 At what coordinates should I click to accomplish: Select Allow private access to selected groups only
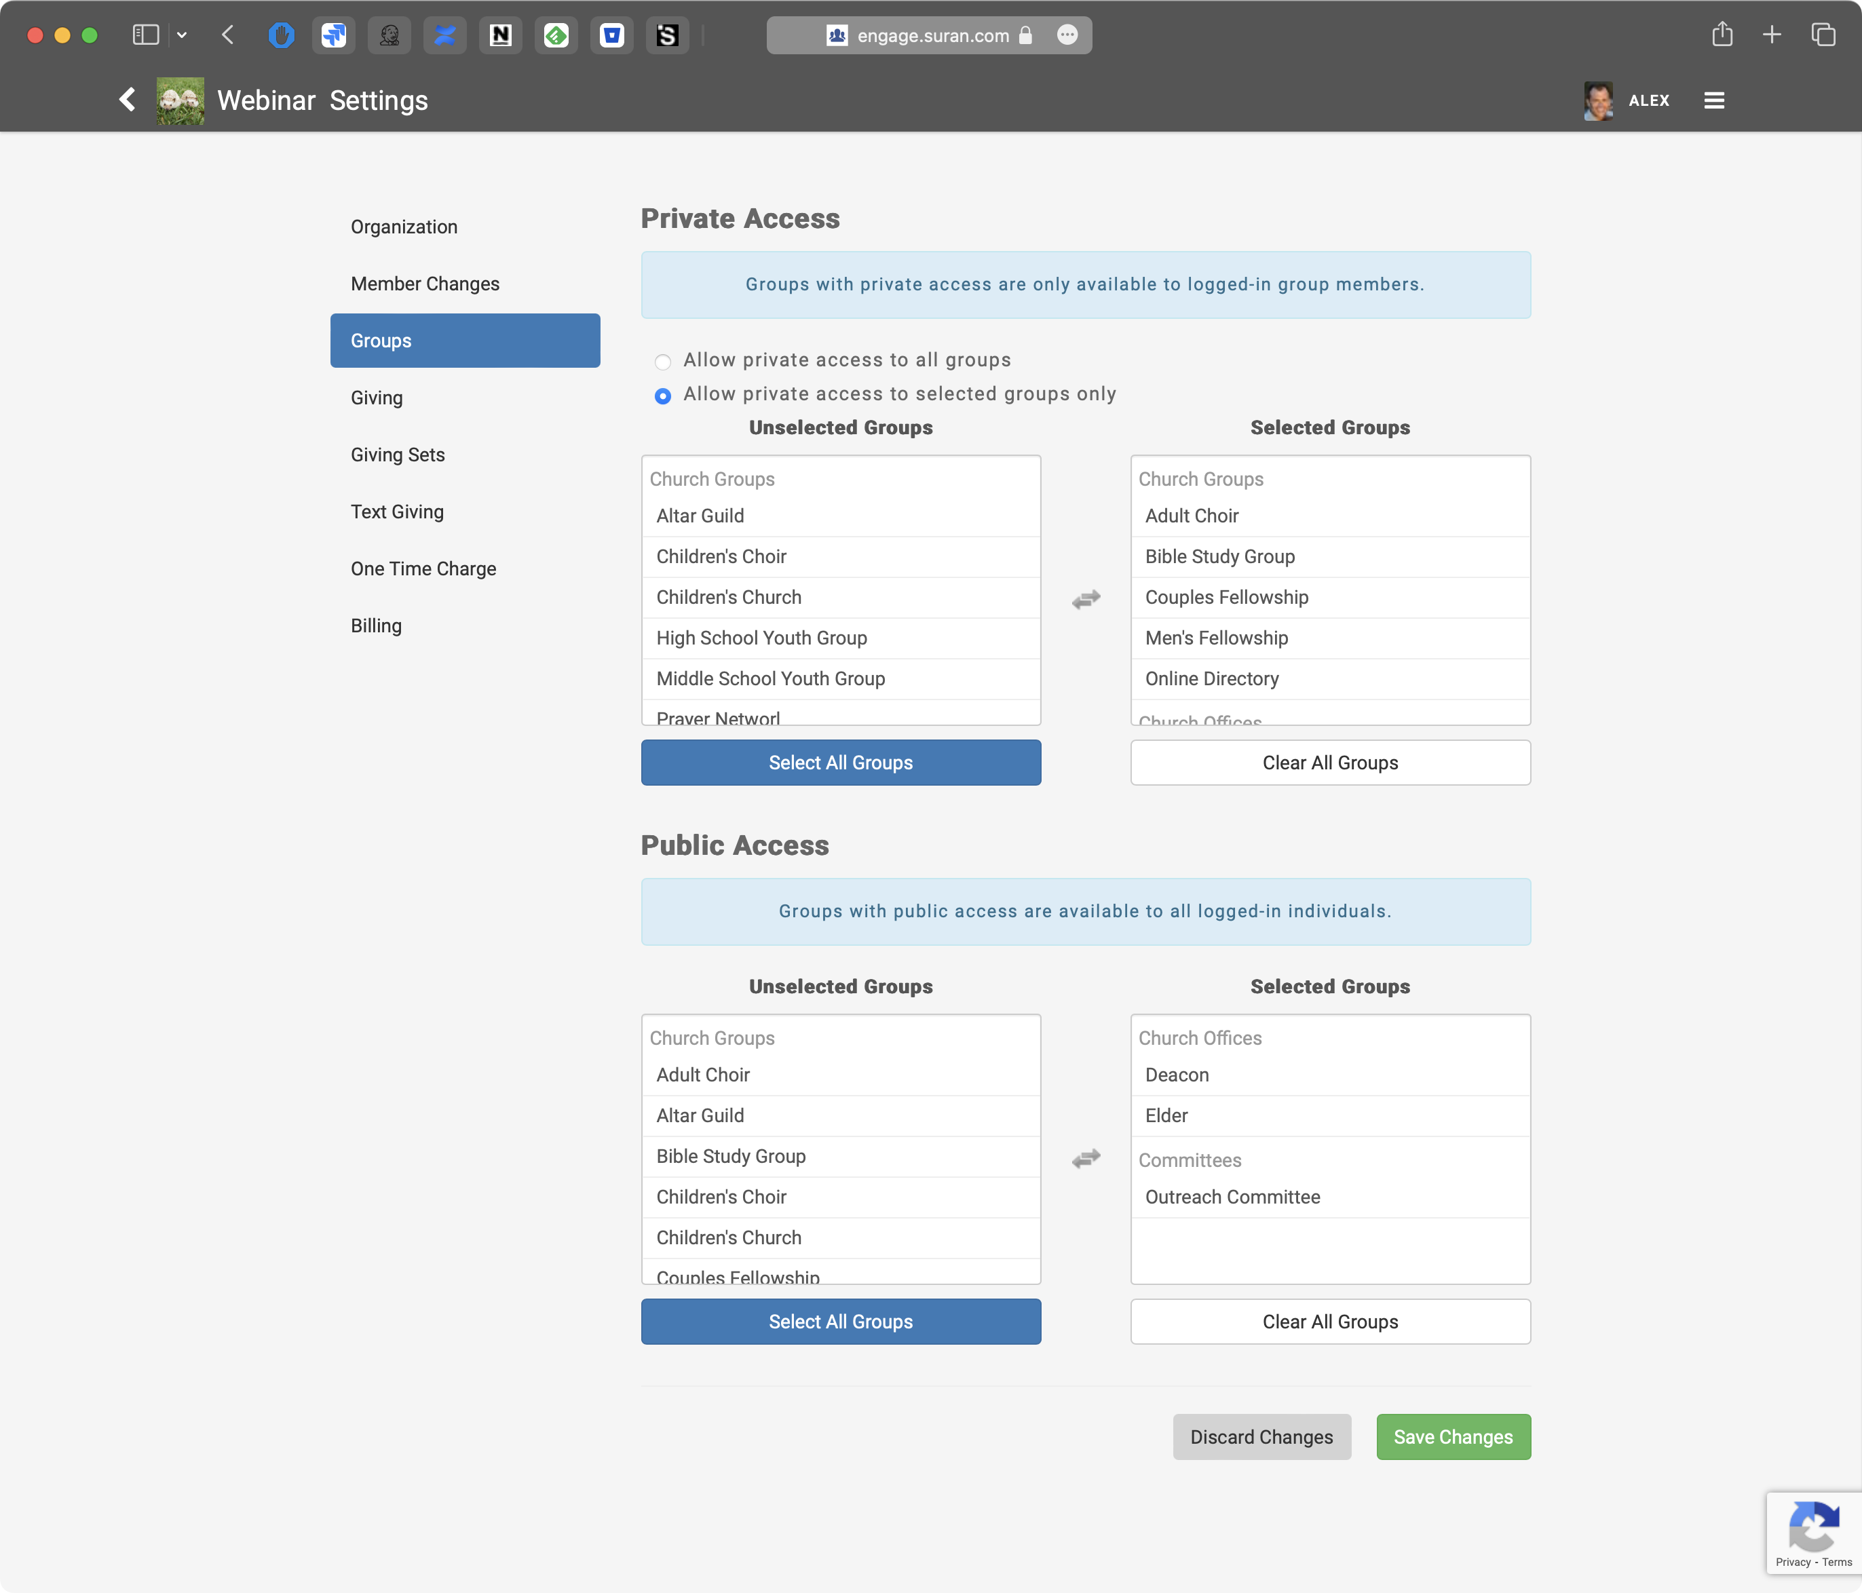click(x=663, y=396)
